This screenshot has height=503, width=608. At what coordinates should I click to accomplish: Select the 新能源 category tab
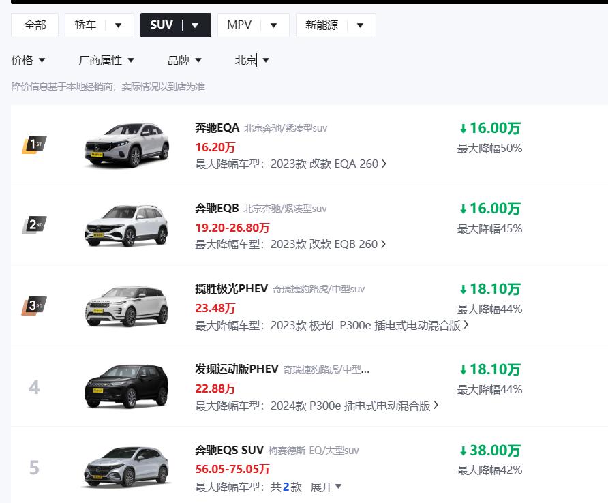click(322, 25)
